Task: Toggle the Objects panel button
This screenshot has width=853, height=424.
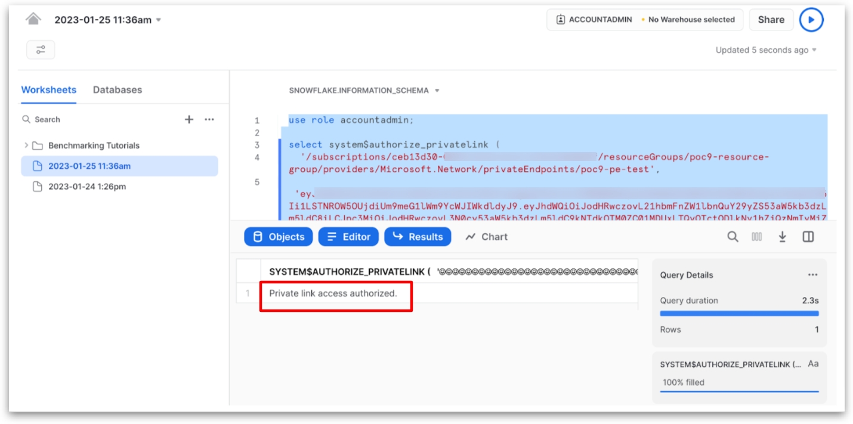Action: tap(279, 237)
